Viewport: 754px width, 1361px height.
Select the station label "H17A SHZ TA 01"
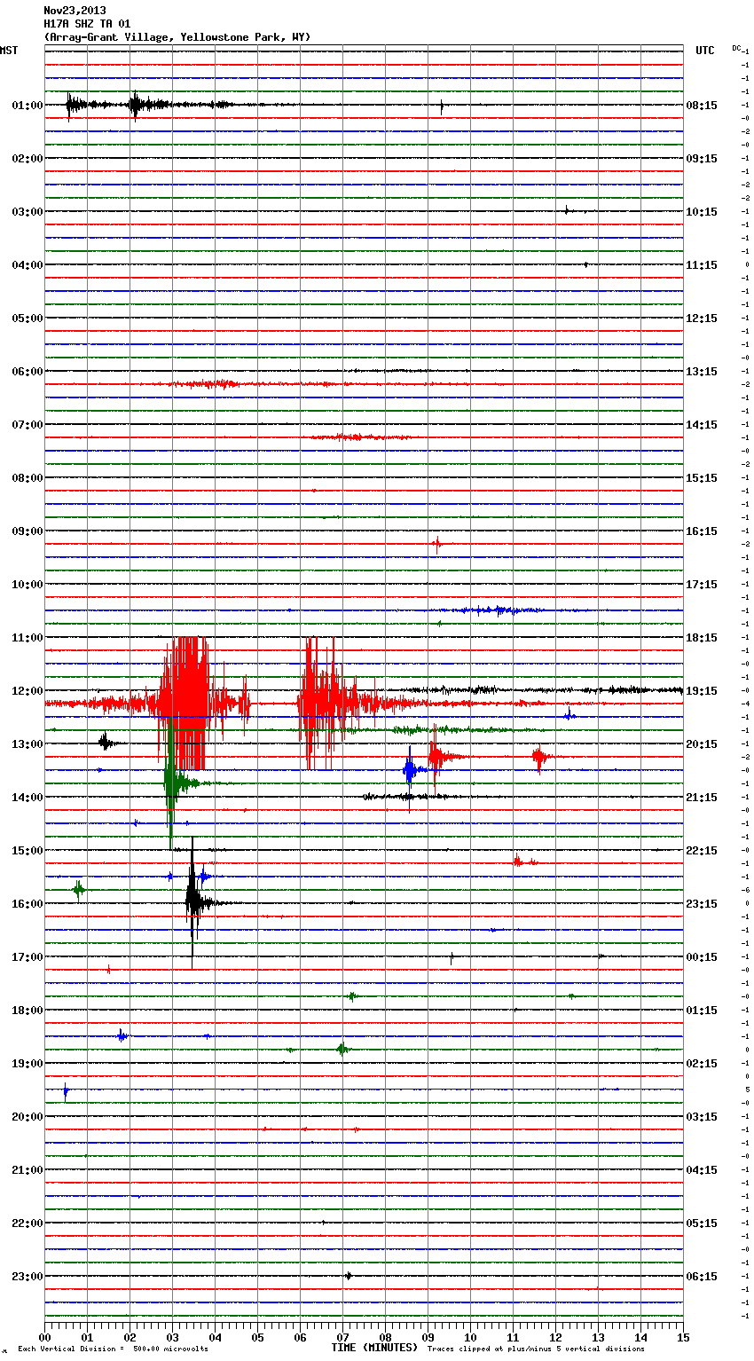87,24
